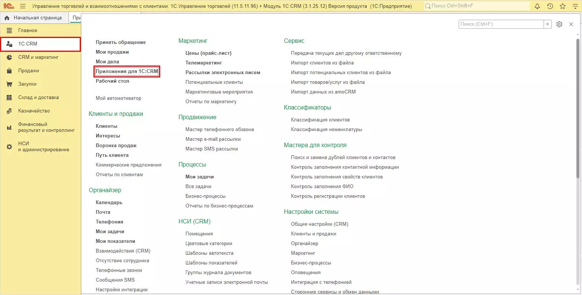Open Потенциальные клиенты
This screenshot has height=295, width=582.
click(214, 82)
